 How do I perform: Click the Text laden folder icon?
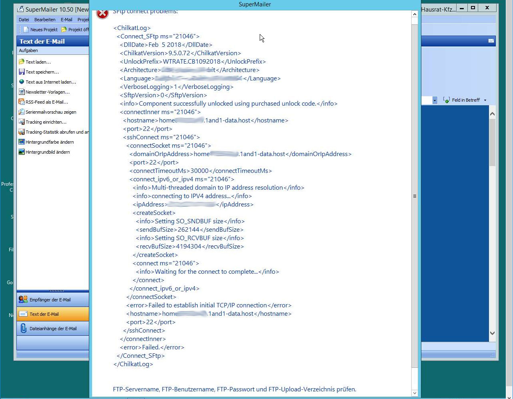pos(22,62)
